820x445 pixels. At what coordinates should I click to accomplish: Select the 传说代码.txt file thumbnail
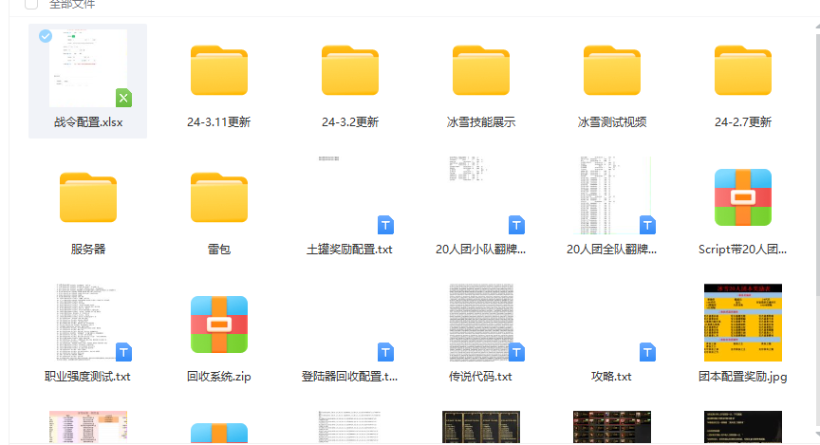pos(480,324)
